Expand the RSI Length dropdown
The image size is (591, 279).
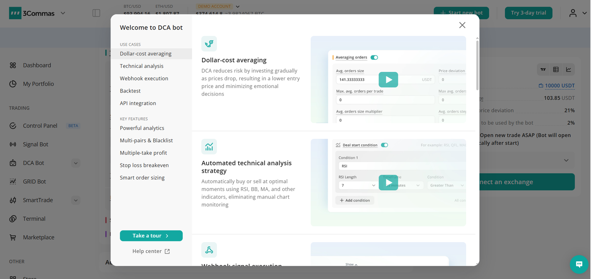(357, 185)
